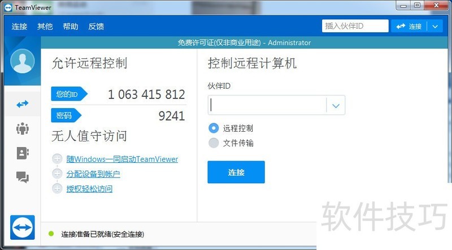Open 授权轻松访问 link

89,189
